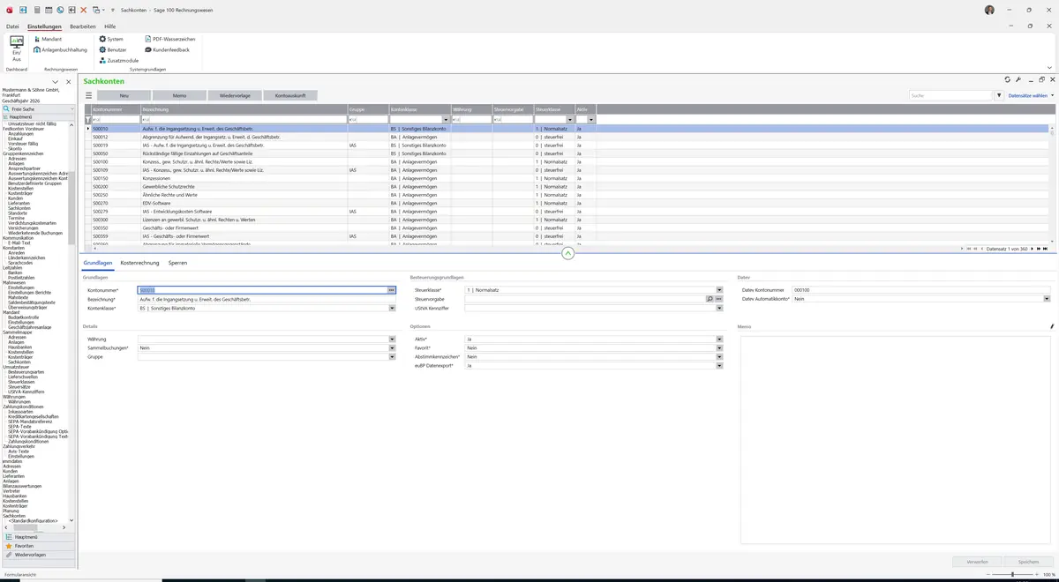Click the Datev Kontonummer field
This screenshot has width=1059, height=582.
point(921,289)
